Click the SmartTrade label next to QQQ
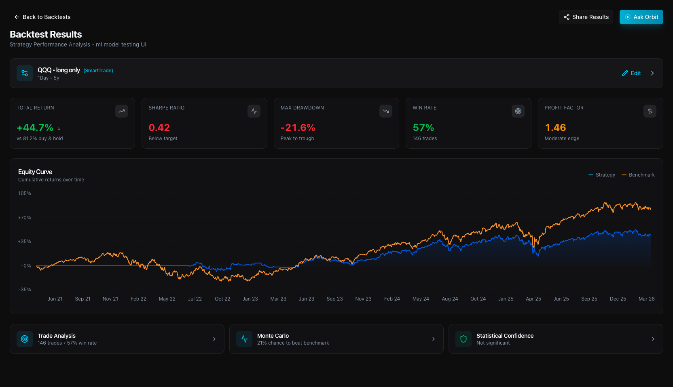This screenshot has height=387, width=673. tap(98, 71)
